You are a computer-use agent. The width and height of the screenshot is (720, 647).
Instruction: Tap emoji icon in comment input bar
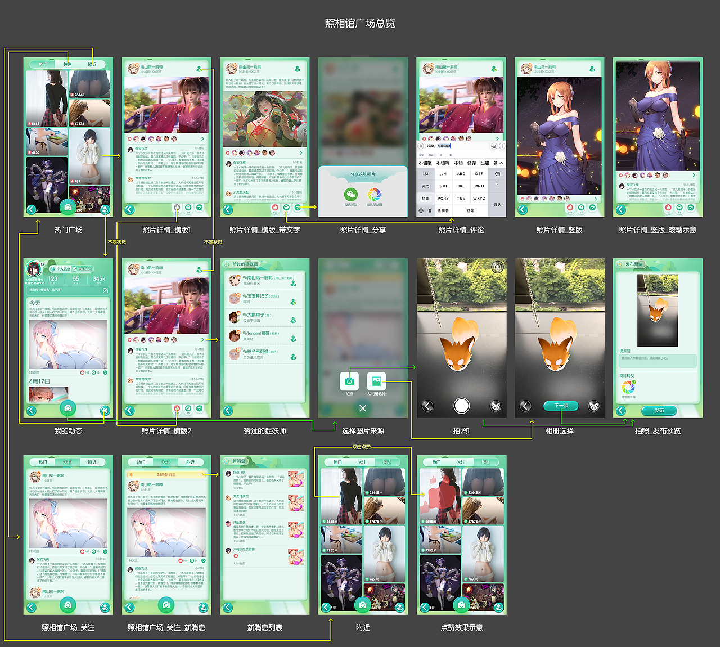(494, 146)
